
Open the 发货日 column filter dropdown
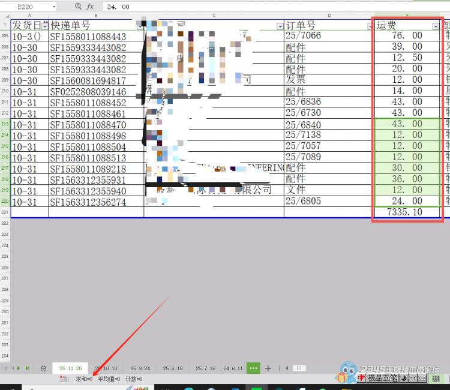click(45, 26)
